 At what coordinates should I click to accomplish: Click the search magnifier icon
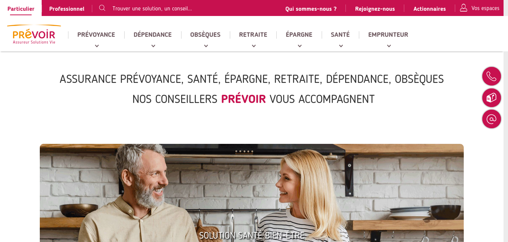102,8
